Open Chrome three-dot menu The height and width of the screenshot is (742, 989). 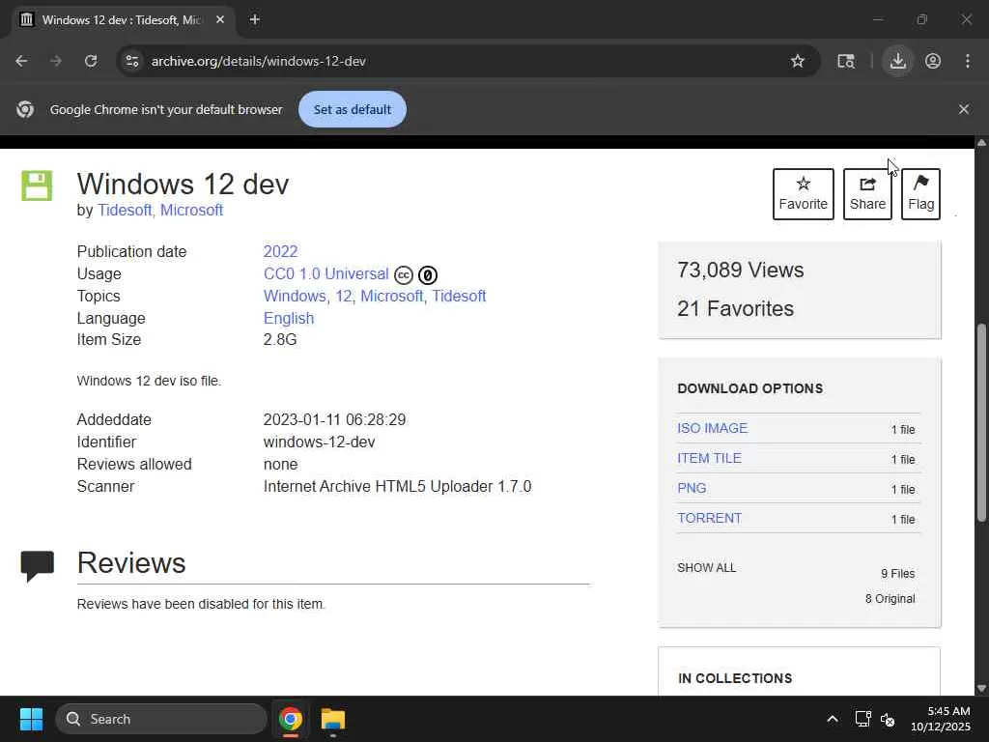(968, 61)
